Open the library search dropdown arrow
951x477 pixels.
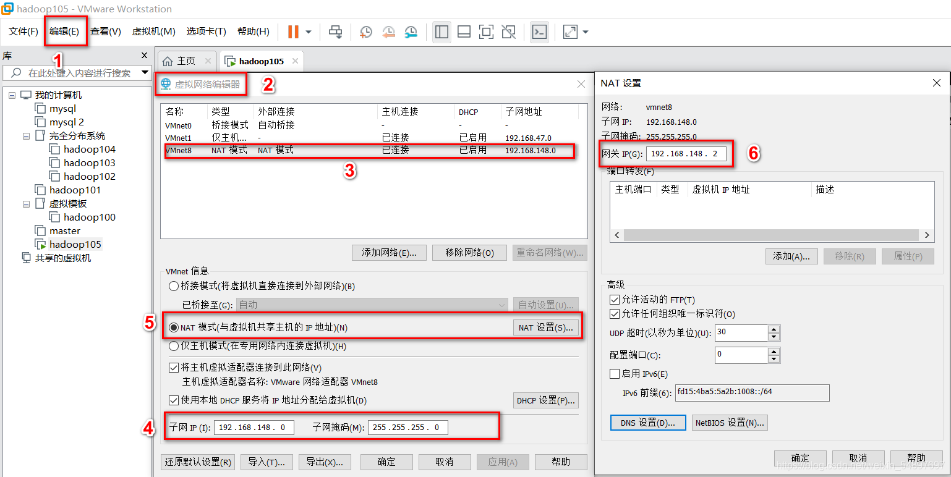145,72
